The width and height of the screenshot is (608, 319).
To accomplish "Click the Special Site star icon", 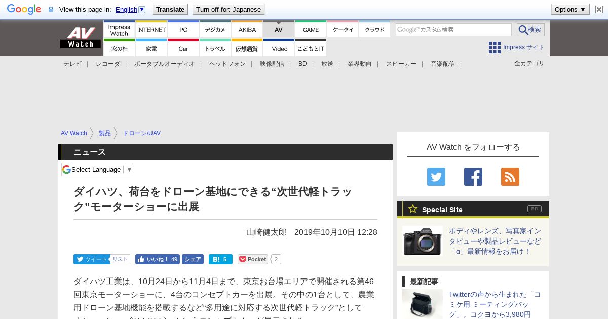I will [x=413, y=209].
